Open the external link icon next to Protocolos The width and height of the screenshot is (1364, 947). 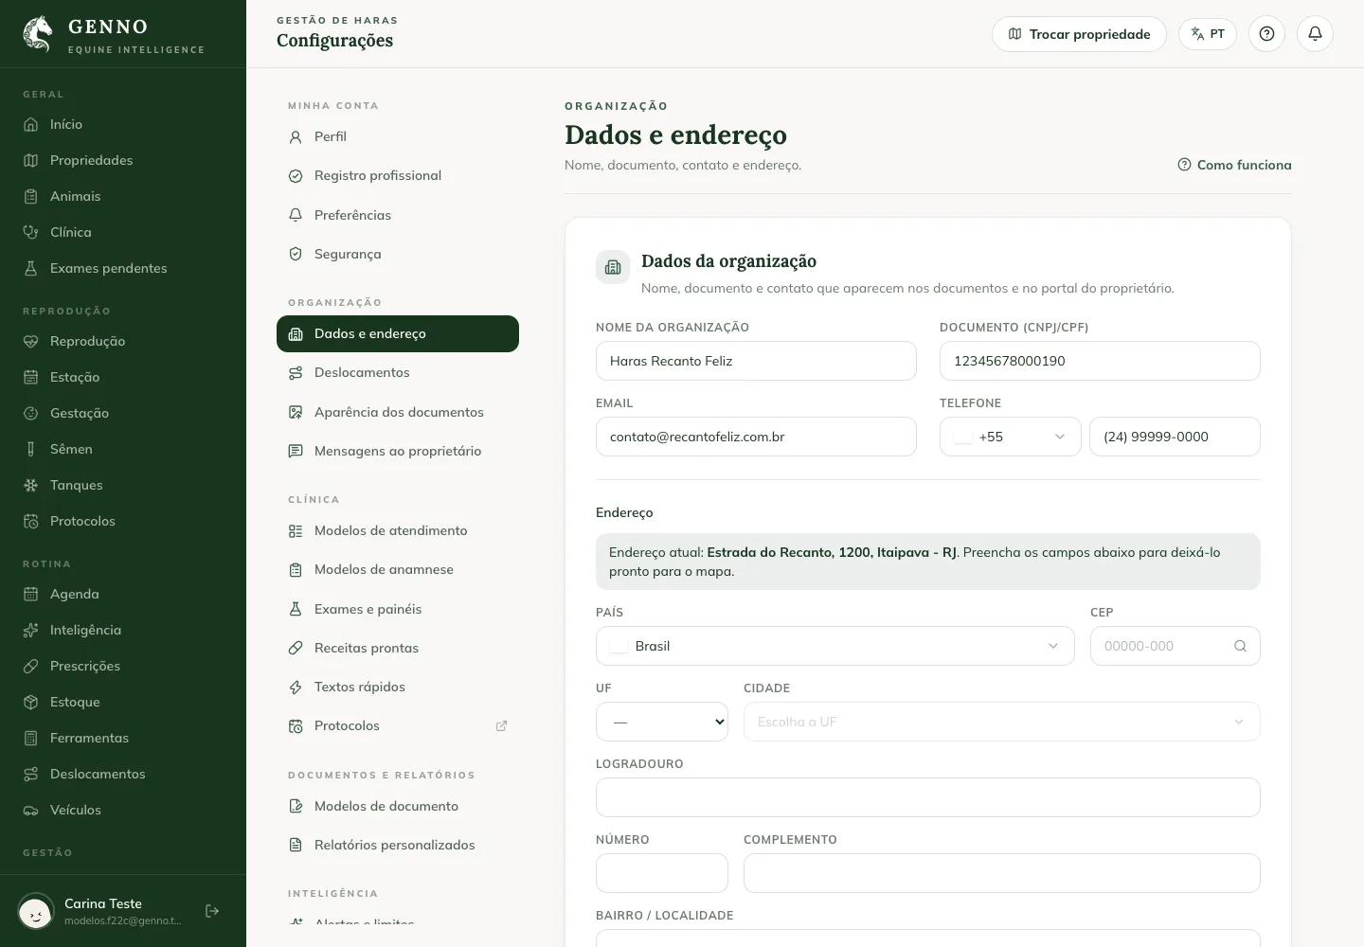(x=501, y=726)
